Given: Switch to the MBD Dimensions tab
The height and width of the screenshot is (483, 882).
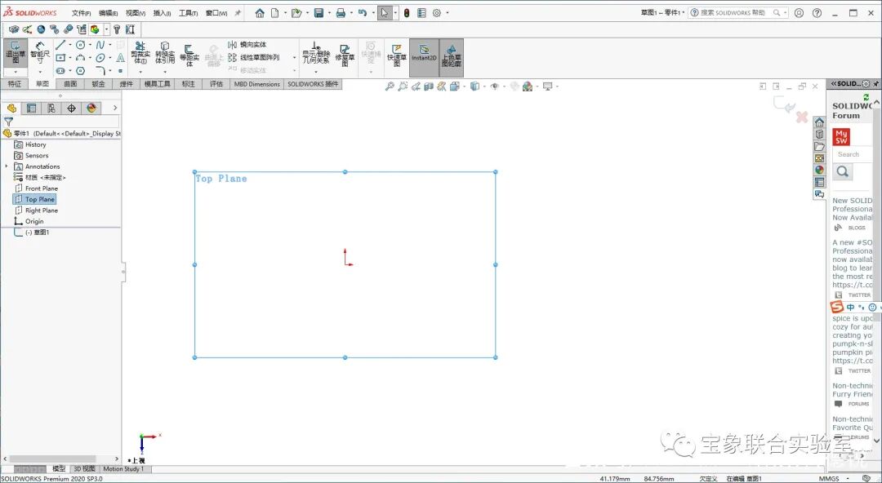Looking at the screenshot, I should [x=256, y=84].
